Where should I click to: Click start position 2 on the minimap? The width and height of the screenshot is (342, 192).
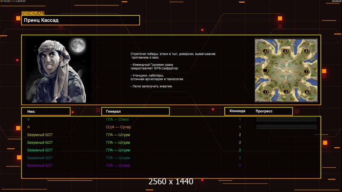[286, 92]
